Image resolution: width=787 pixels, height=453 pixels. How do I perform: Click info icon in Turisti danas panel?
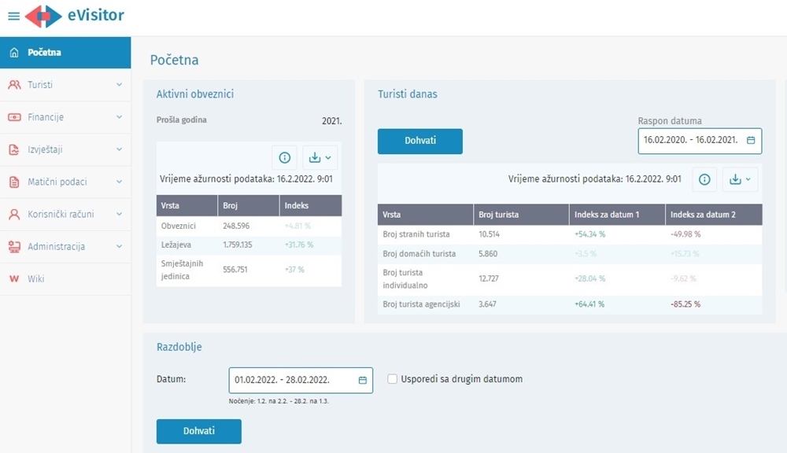pyautogui.click(x=704, y=180)
